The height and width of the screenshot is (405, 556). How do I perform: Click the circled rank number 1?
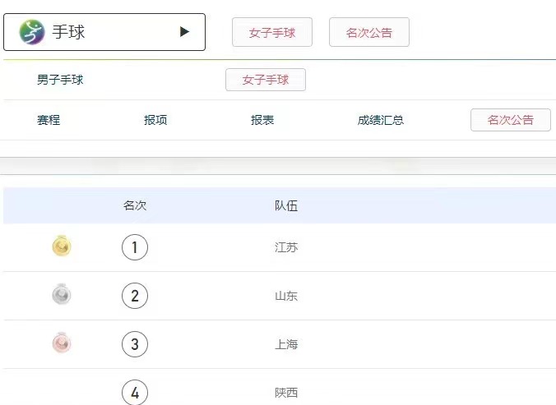(135, 247)
